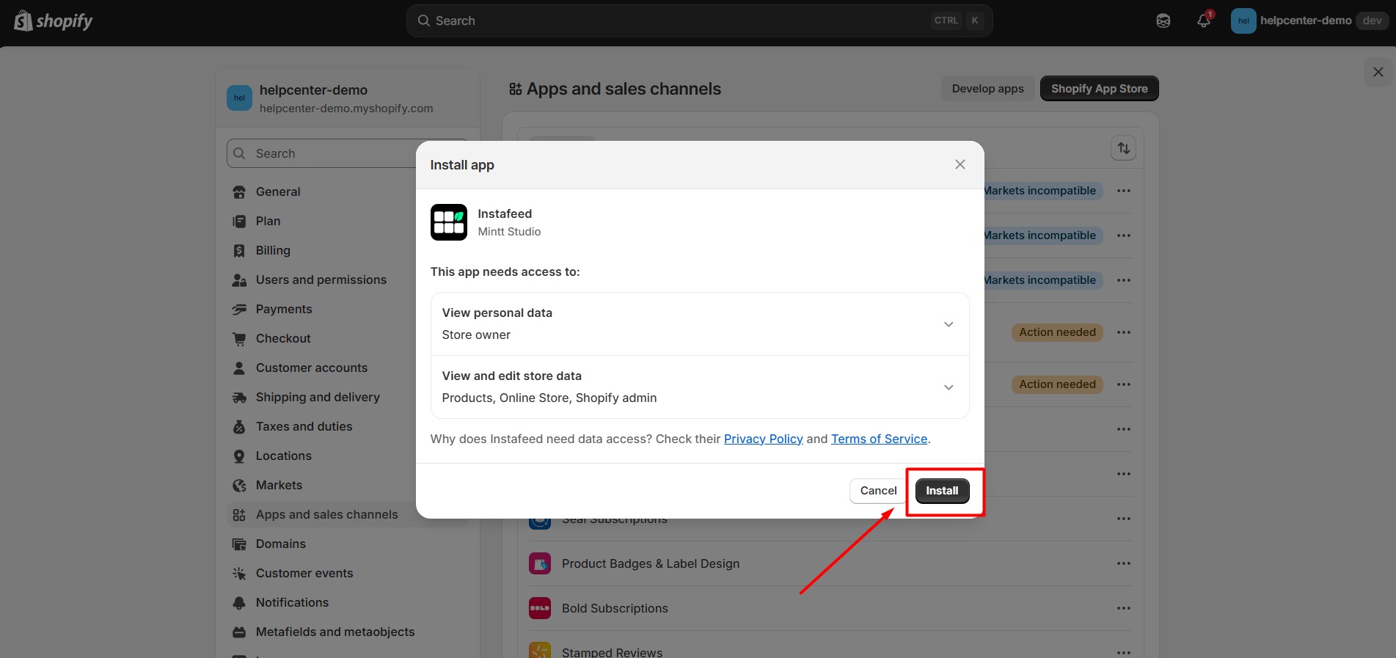Go to Shipping and delivery settings
1396x658 pixels.
(318, 398)
